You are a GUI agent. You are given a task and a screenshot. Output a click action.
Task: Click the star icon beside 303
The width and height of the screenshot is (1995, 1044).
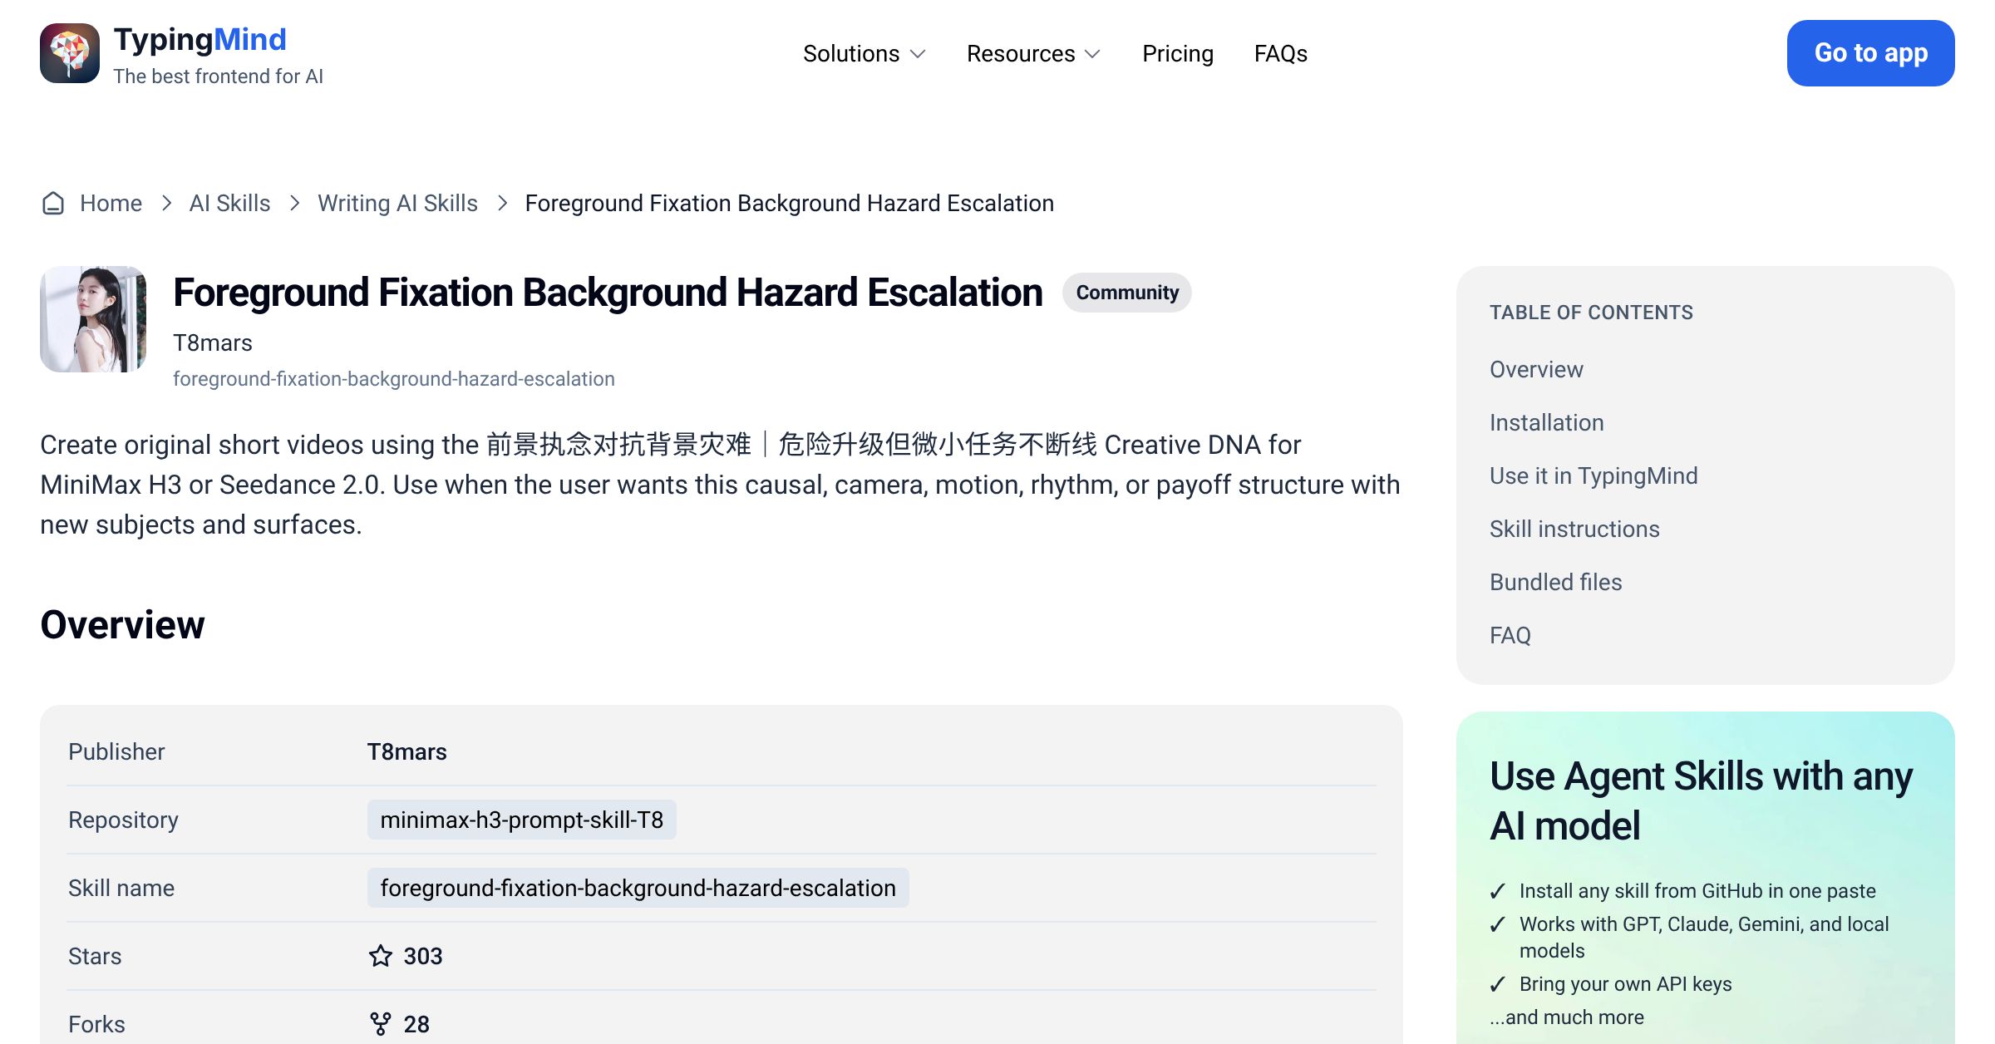(x=381, y=956)
